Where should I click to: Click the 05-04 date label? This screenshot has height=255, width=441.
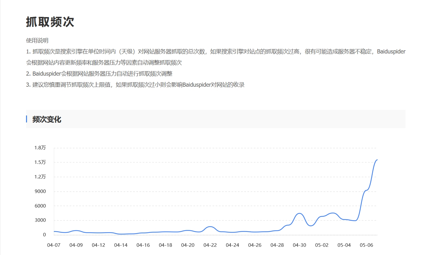tap(344, 245)
